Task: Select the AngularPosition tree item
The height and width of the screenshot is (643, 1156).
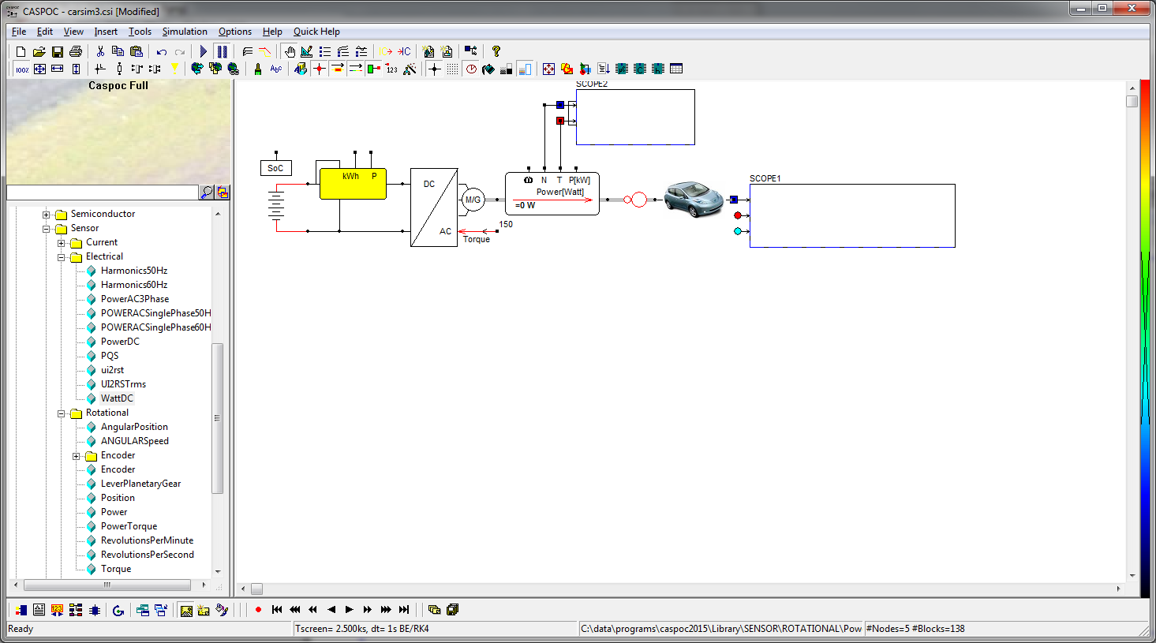Action: (x=134, y=427)
